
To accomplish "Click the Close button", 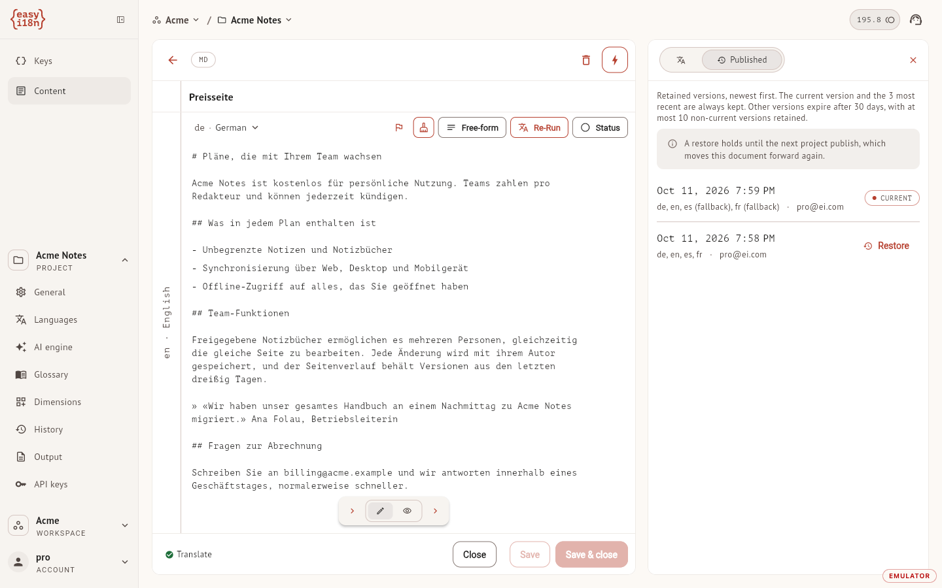I will 474,555.
